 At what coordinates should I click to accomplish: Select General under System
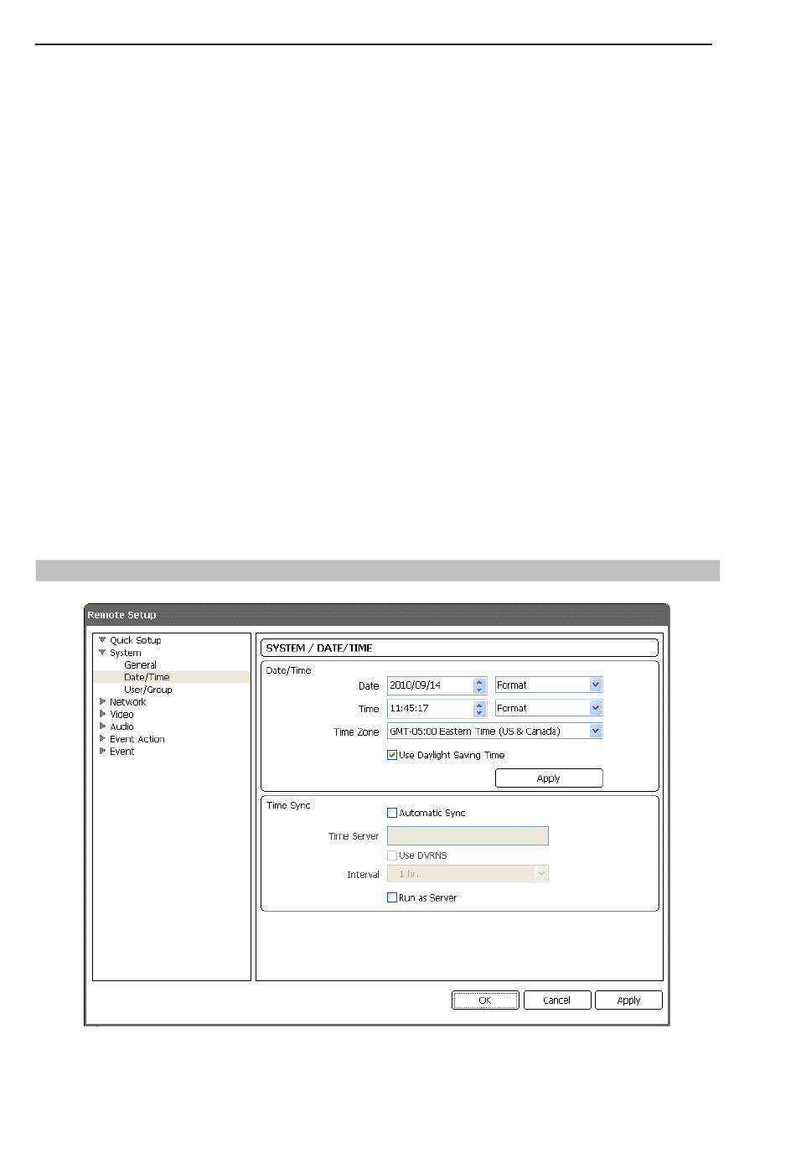[140, 665]
